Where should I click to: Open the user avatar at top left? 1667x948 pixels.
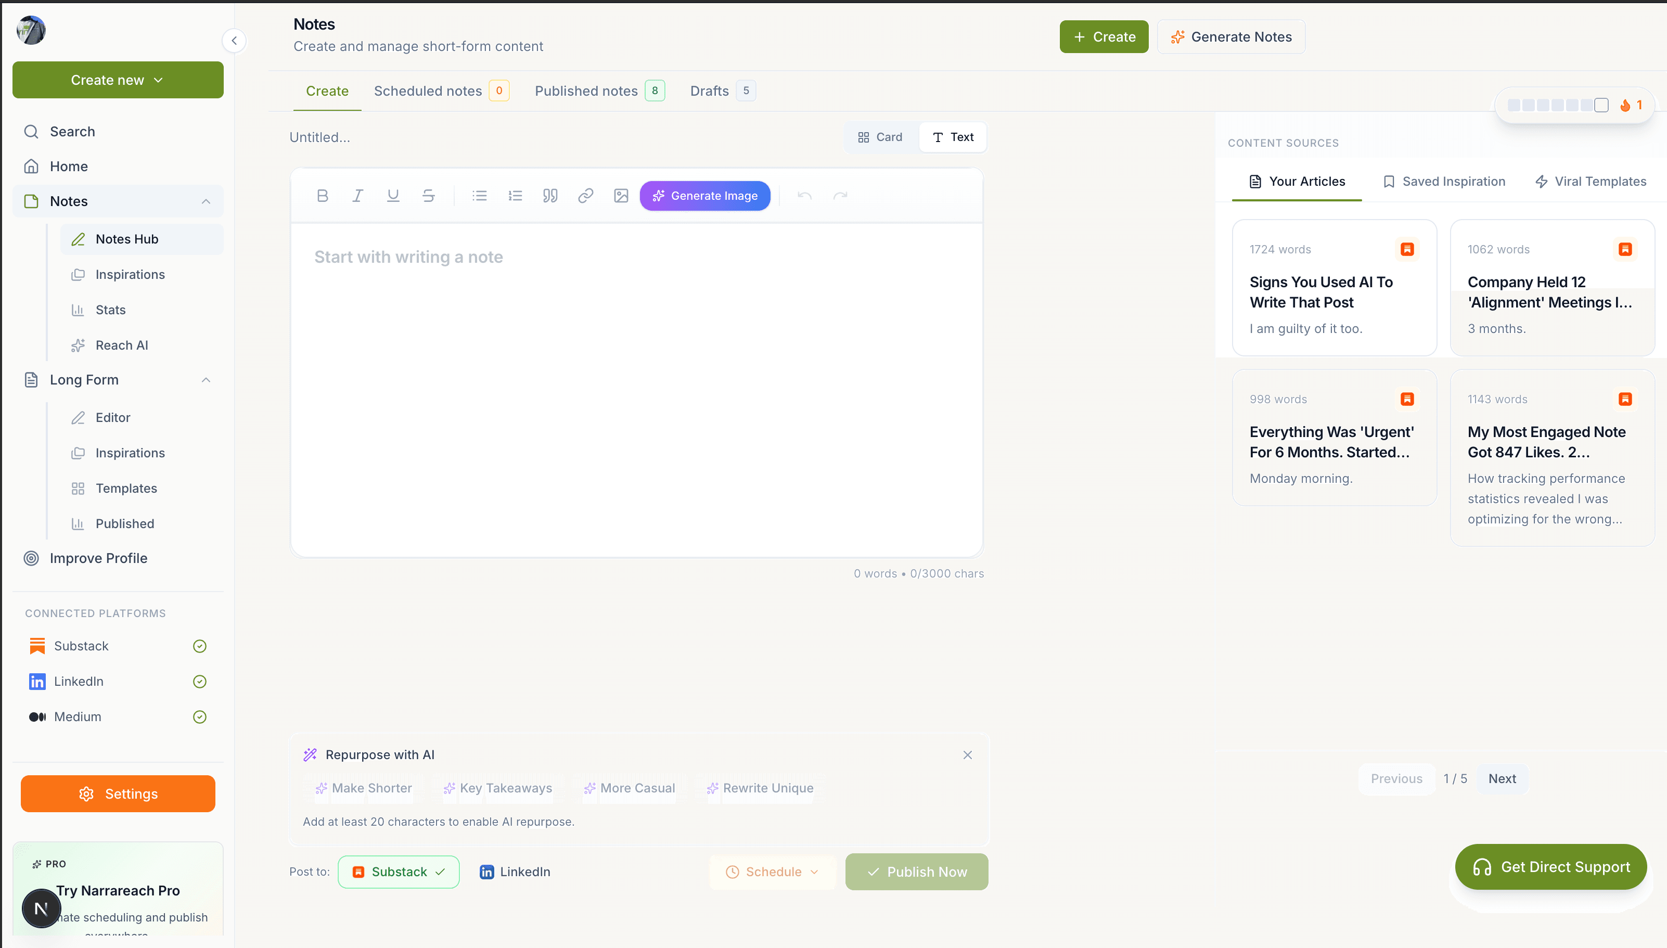coord(31,30)
